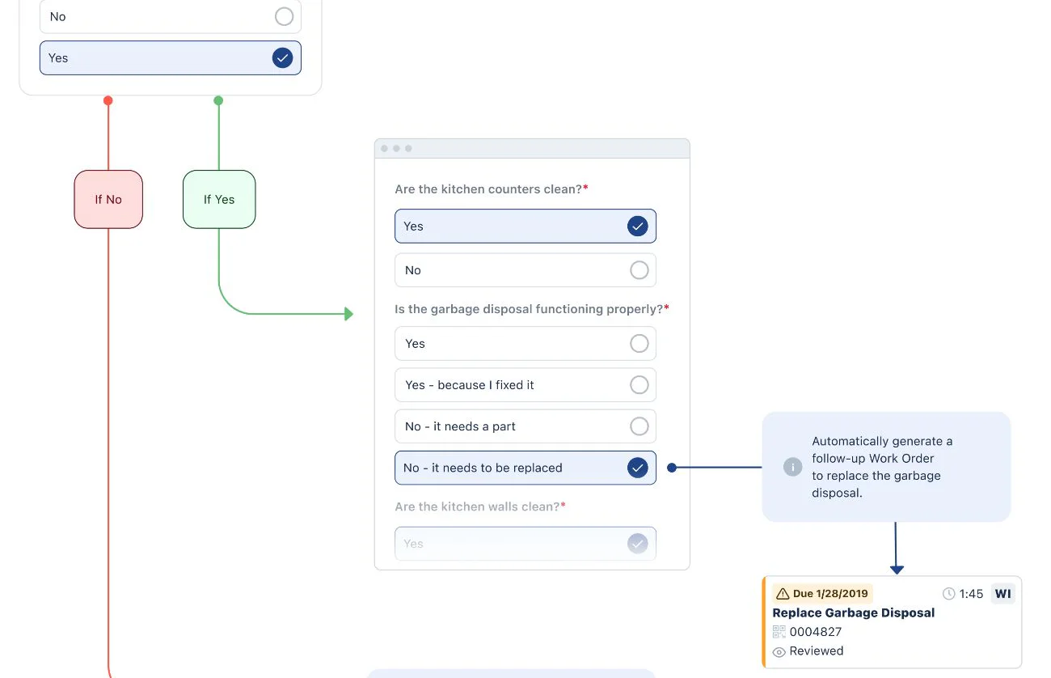Click the 'Reviewed' status text

817,651
